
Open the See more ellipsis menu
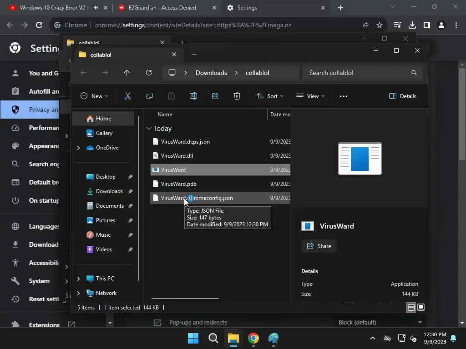[x=343, y=96]
